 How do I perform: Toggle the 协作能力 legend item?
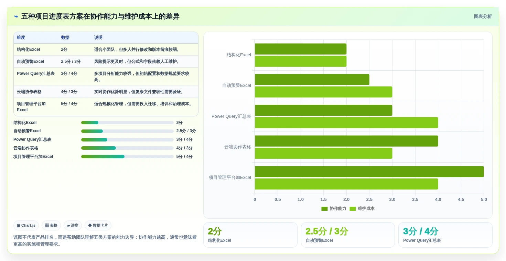pyautogui.click(x=334, y=209)
